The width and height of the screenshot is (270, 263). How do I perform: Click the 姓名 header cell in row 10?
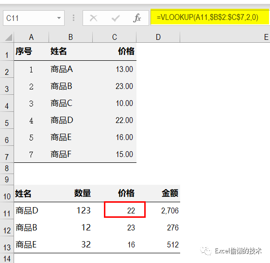(x=32, y=193)
